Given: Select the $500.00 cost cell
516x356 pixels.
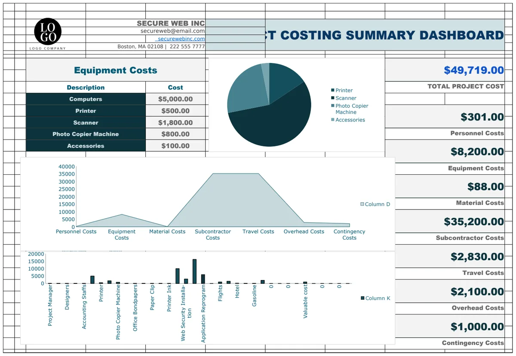Looking at the screenshot, I should pos(175,111).
